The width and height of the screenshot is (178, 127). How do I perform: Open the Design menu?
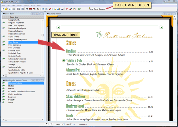tap(26, 5)
